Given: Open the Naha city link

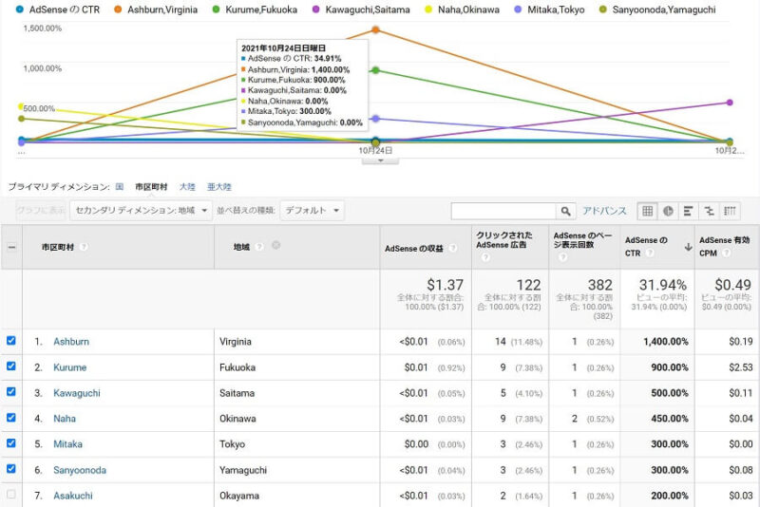Looking at the screenshot, I should pyautogui.click(x=65, y=419).
